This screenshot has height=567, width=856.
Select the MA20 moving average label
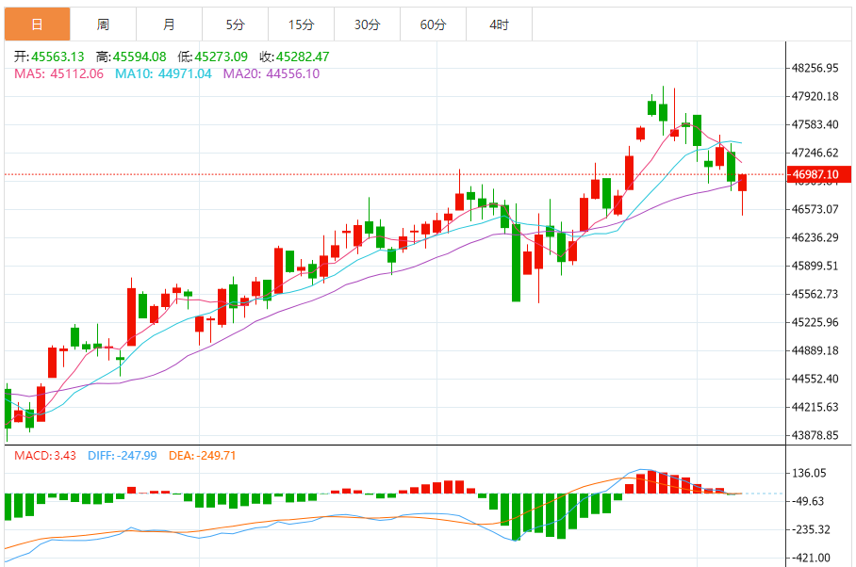click(x=271, y=73)
